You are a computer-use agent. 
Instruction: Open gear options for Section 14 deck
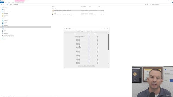click(x=97, y=53)
